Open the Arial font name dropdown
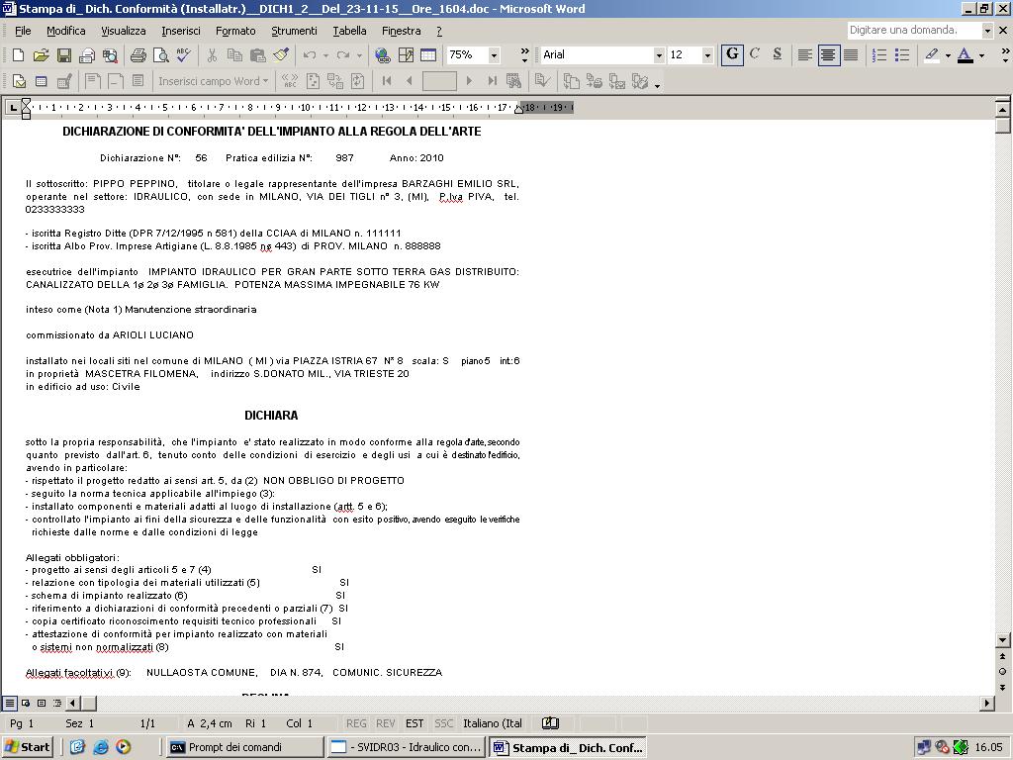This screenshot has height=760, width=1013. pos(659,55)
